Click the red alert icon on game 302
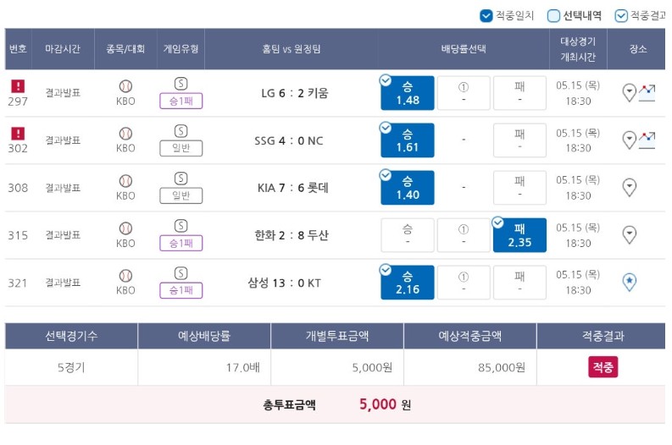672x445 pixels. coord(18,134)
